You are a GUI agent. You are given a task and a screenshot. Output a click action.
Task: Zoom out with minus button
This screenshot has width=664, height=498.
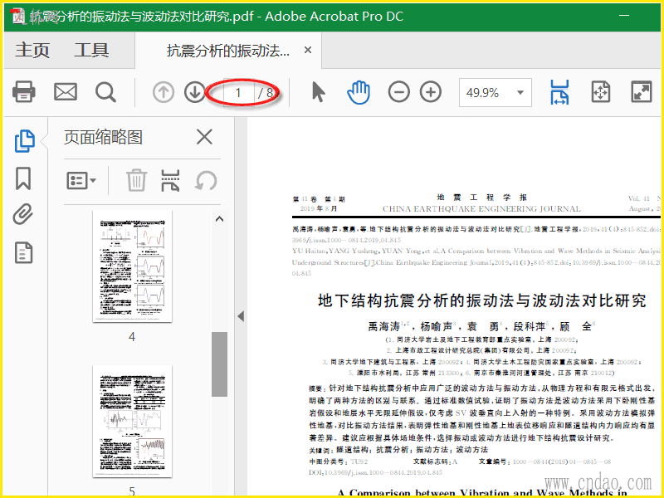tap(399, 92)
